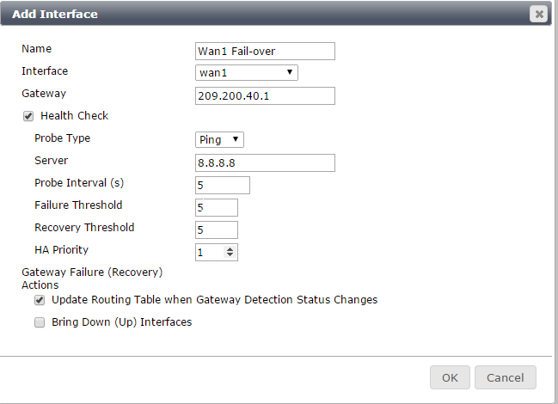Enable Bring Down (Up) Interfaces

(40, 322)
